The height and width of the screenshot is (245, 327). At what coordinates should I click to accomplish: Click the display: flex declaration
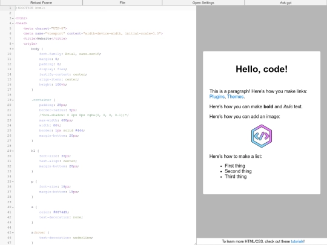coord(53,69)
